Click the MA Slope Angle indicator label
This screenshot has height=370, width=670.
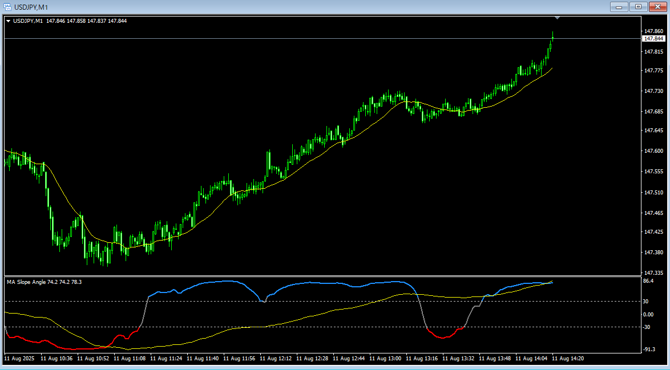tap(45, 282)
